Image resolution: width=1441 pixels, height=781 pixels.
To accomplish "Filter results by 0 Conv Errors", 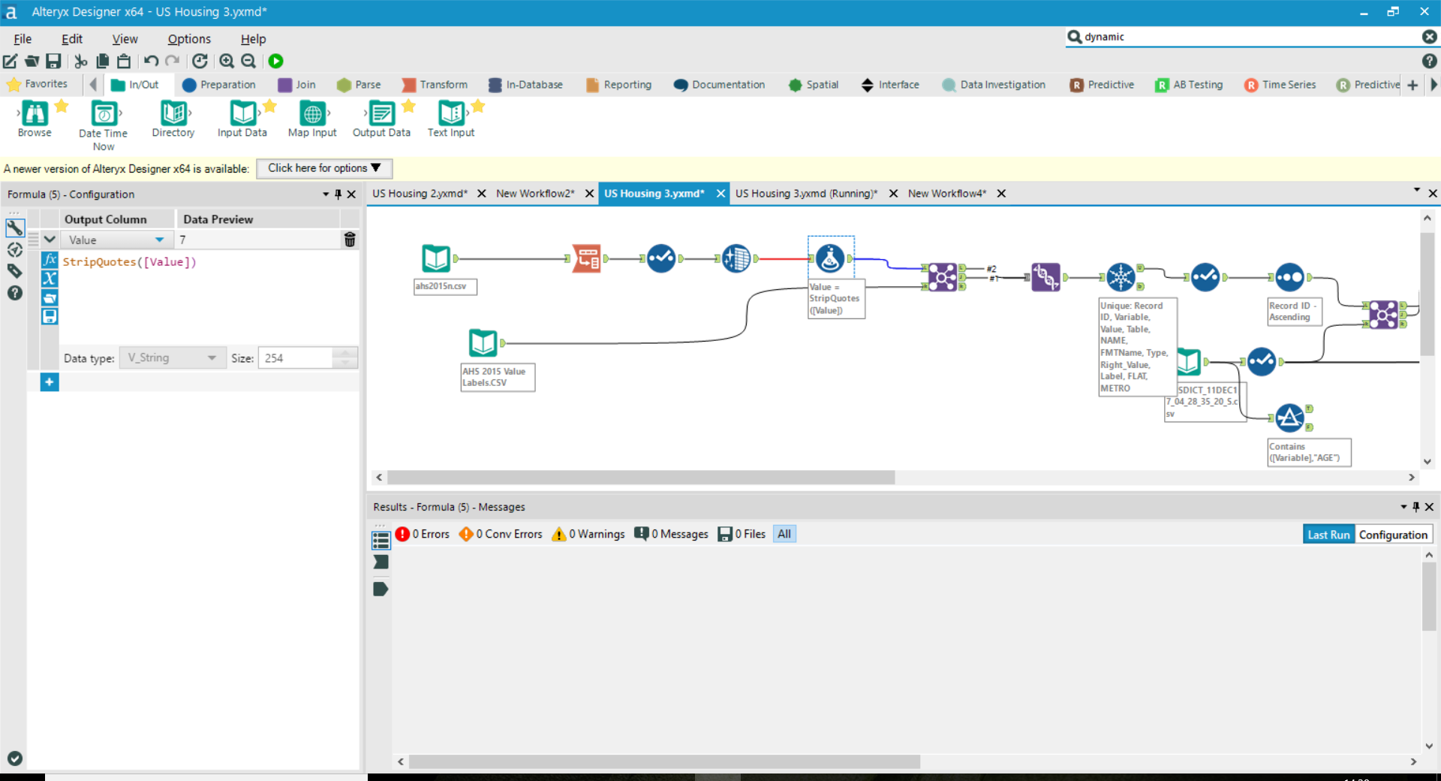I will tap(501, 534).
